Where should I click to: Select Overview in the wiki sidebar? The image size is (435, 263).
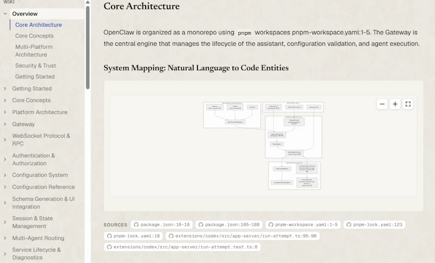tap(47, 14)
